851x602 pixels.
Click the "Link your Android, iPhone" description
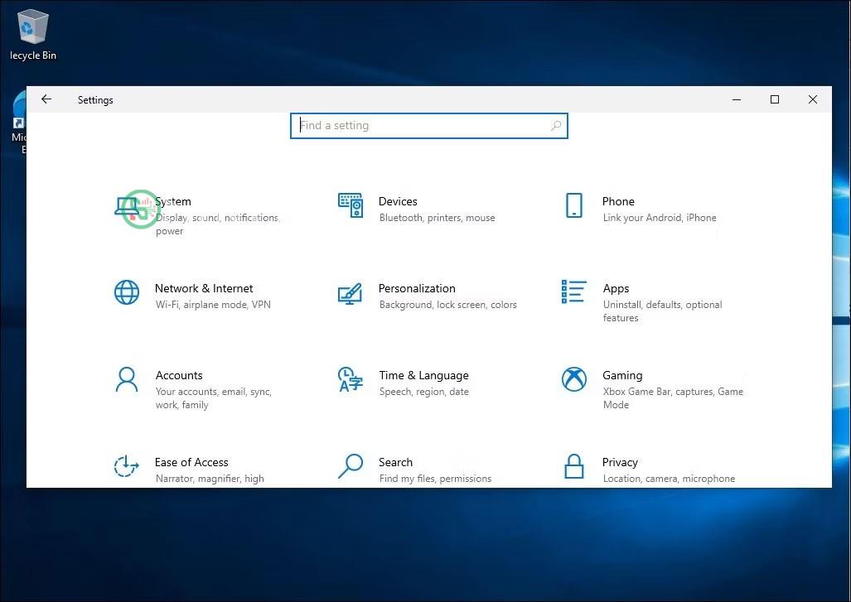click(x=660, y=218)
